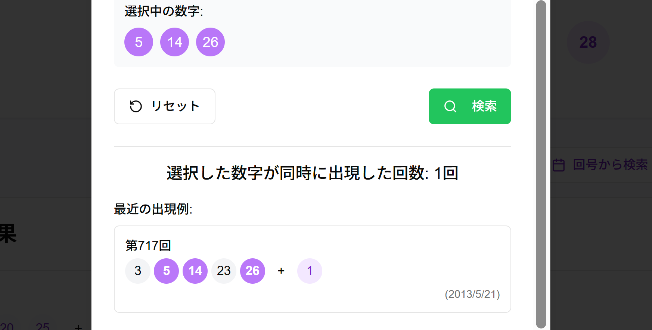Click the number 3 ball in draw results
This screenshot has width=652, height=330.
(x=137, y=271)
